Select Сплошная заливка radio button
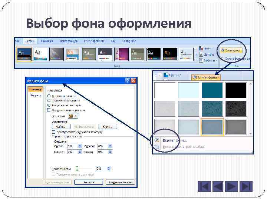The image size is (267, 200). click(49, 96)
